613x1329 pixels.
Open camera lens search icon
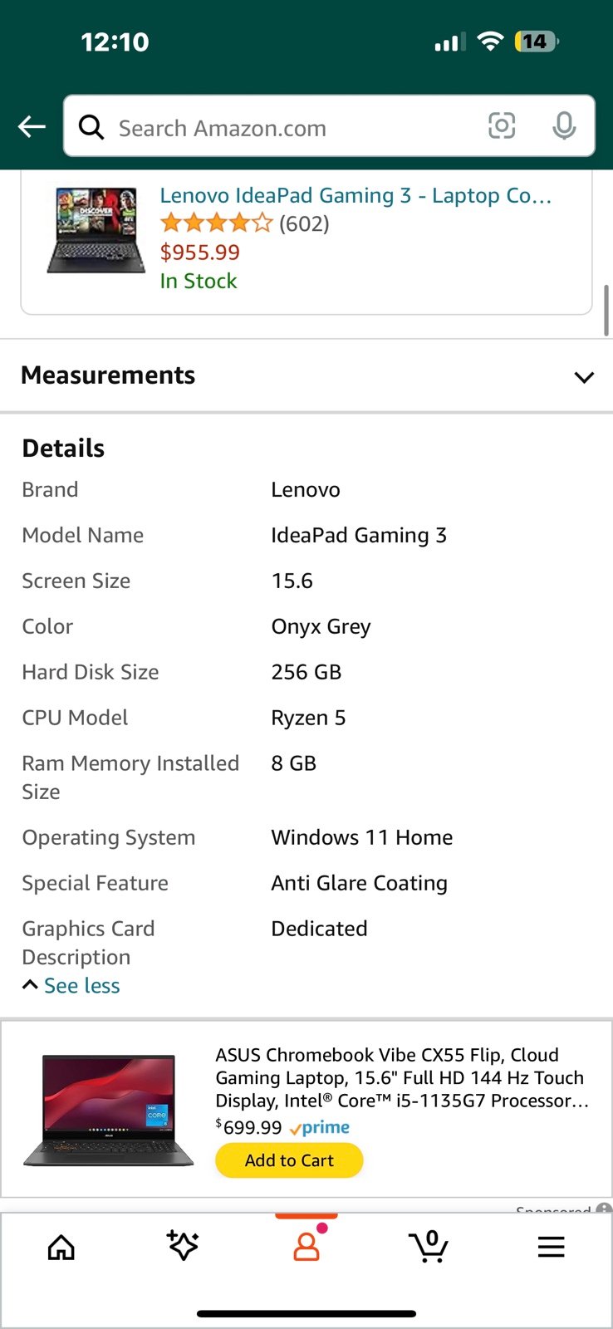coord(502,126)
